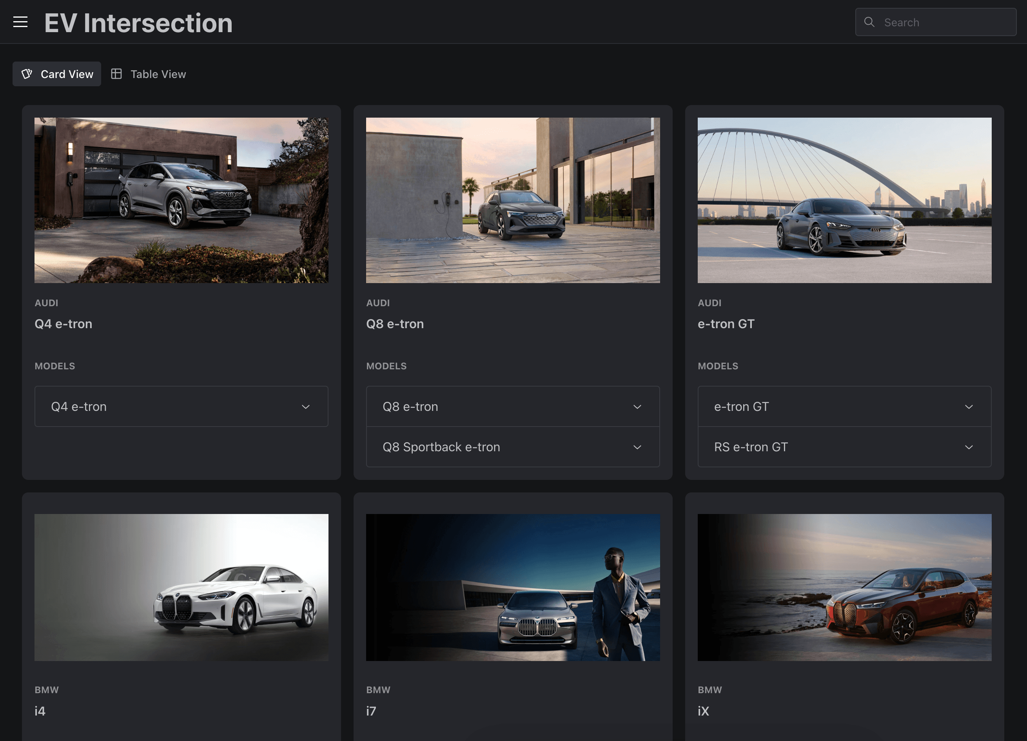1027x741 pixels.
Task: Expand the Q8 Sportback e-tron accordion
Action: [513, 447]
